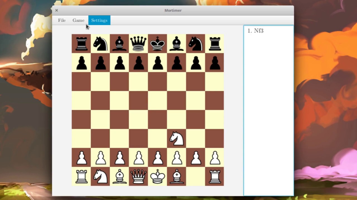The width and height of the screenshot is (357, 200).
Task: Select the black pawn on d7
Action: [138, 62]
